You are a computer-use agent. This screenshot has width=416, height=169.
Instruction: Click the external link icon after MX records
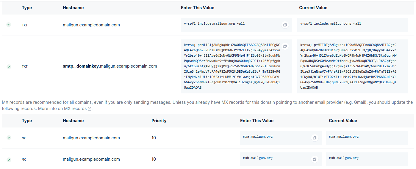point(90,109)
